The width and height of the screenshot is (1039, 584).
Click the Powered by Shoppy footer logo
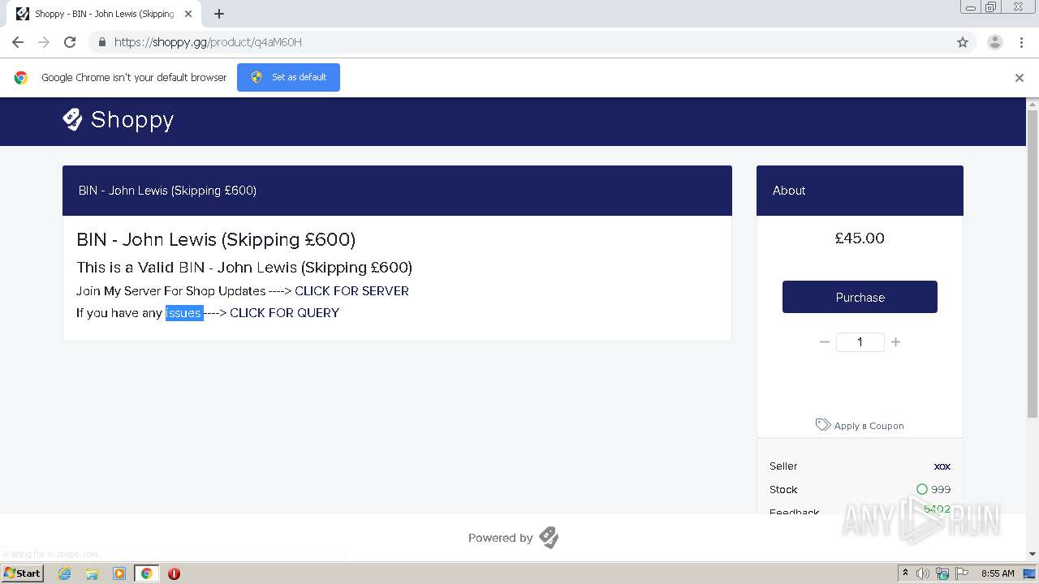549,538
